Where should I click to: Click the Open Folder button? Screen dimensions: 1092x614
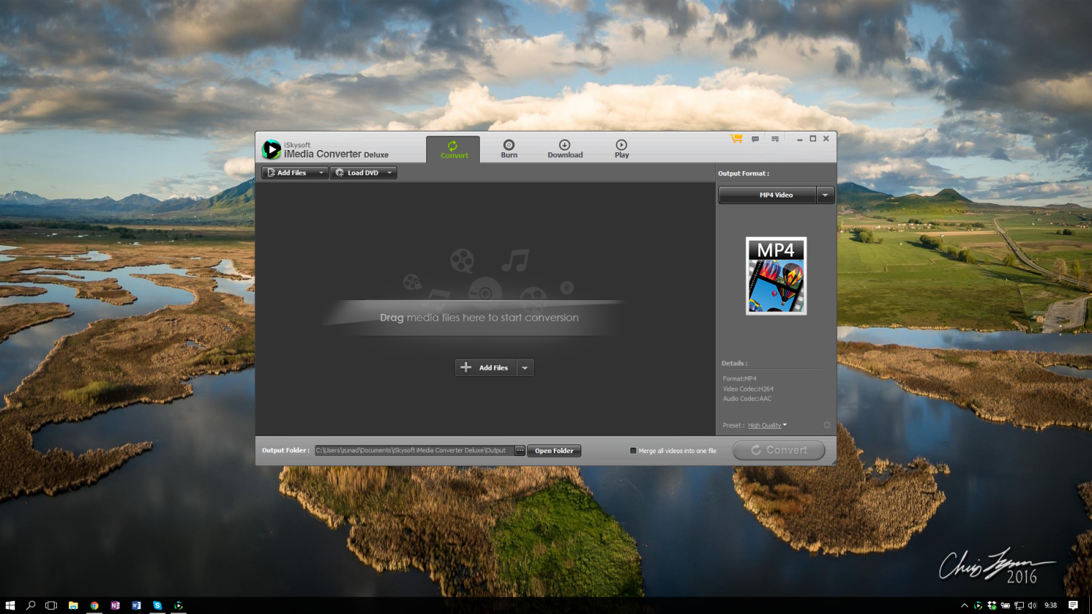point(554,451)
